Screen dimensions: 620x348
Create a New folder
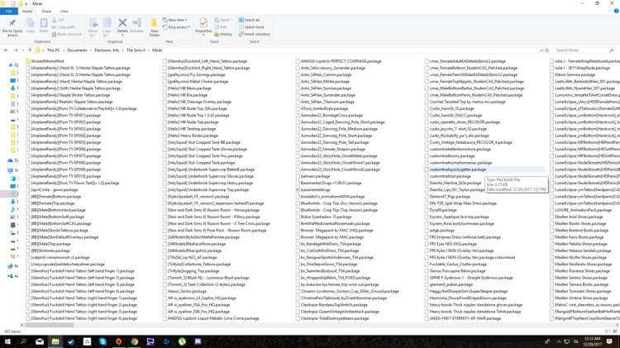point(155,27)
